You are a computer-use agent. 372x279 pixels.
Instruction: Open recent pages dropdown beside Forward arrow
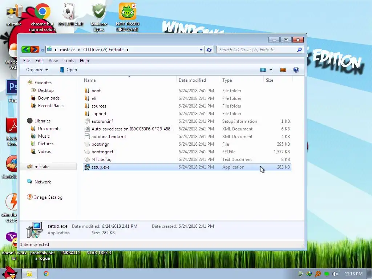click(x=43, y=50)
